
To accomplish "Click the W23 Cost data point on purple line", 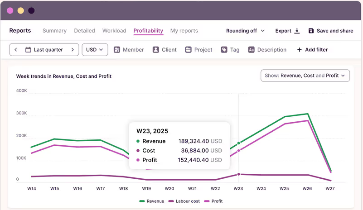I will [x=239, y=174].
